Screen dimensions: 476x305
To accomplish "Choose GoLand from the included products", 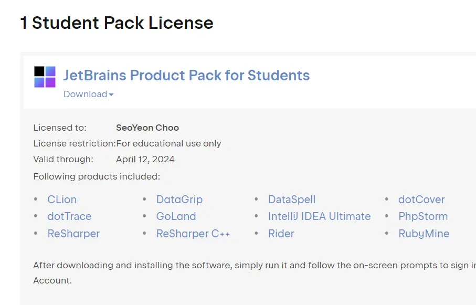I will tap(176, 216).
